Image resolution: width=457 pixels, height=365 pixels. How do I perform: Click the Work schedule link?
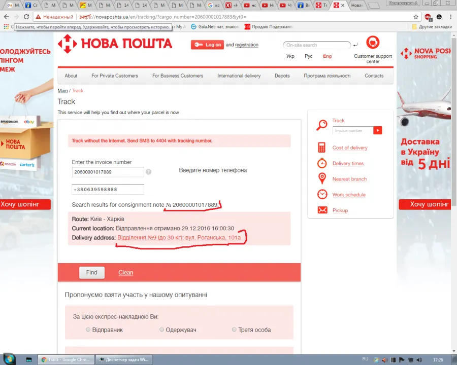[x=349, y=195]
